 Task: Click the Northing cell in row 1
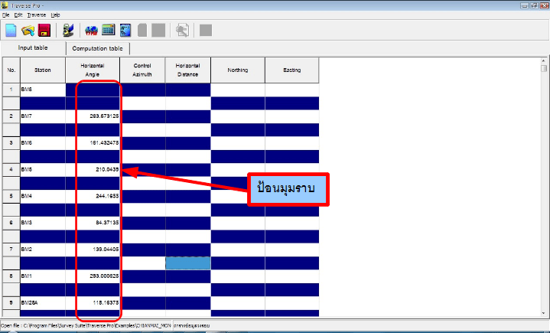238,90
